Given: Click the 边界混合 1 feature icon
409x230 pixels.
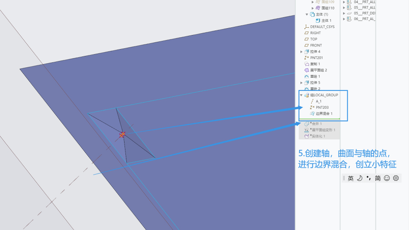Looking at the screenshot, I should click(x=312, y=114).
